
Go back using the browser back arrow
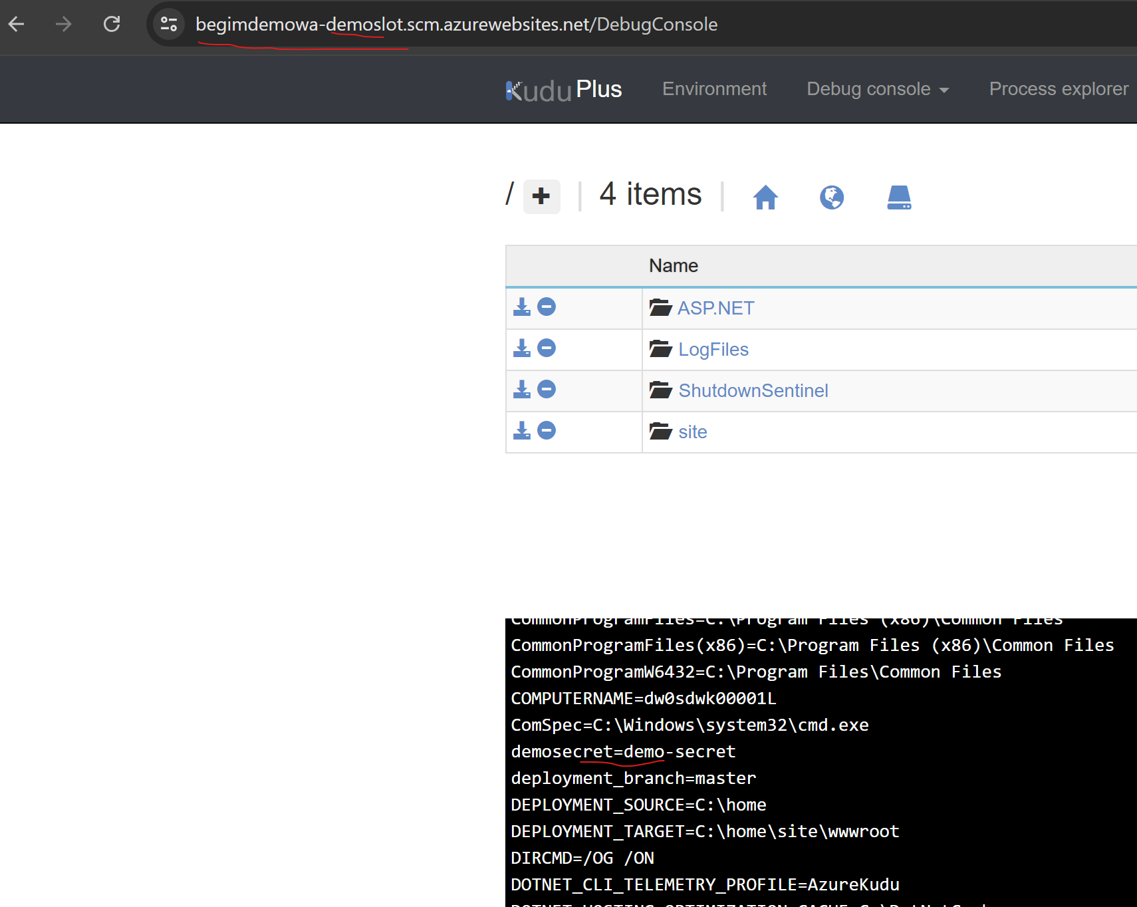[17, 25]
